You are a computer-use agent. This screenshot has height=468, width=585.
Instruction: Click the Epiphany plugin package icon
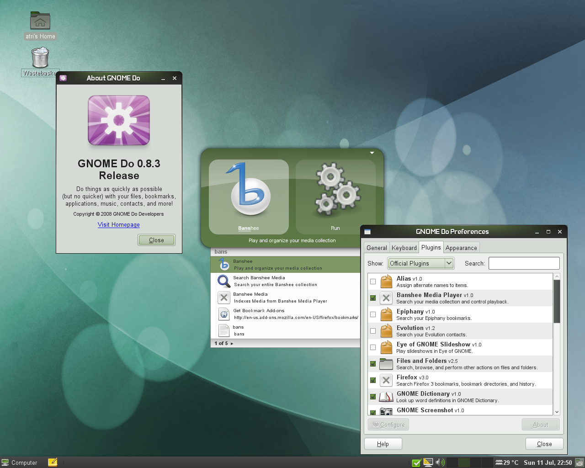[x=387, y=314]
